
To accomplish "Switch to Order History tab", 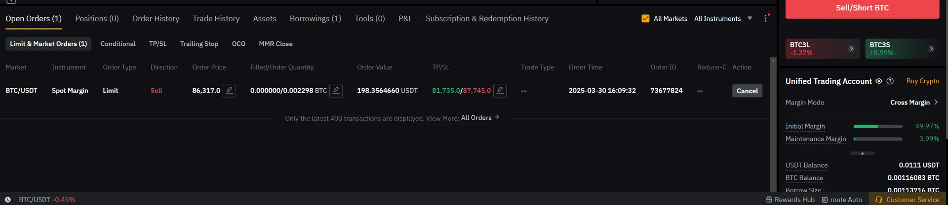I will point(156,18).
